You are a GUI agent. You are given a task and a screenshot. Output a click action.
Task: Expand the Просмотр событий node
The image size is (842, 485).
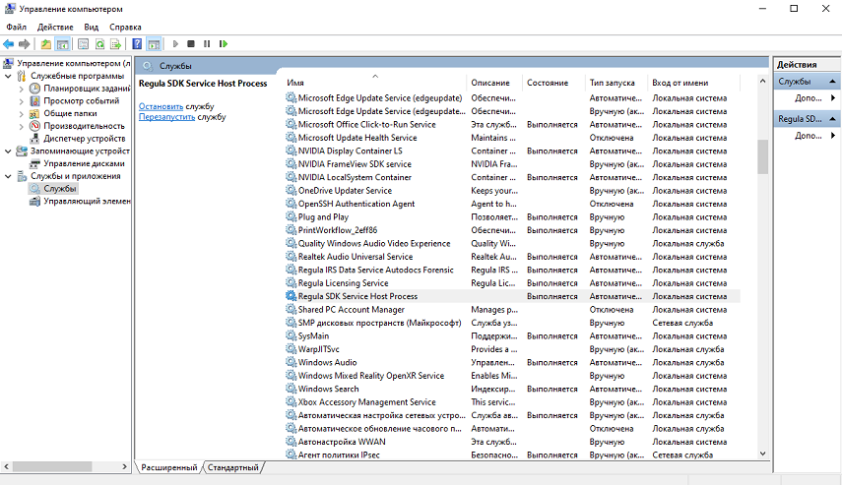(21, 101)
